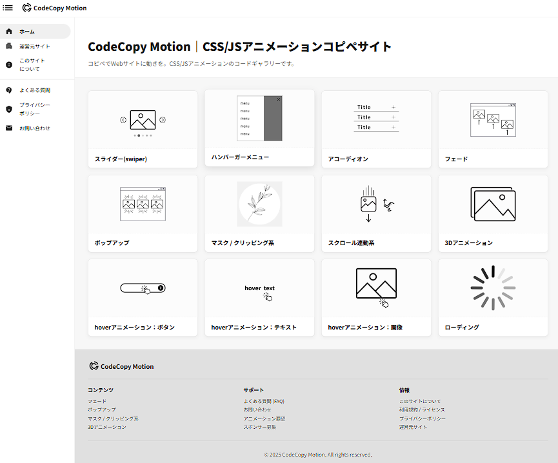Open the 3Dアニメーション category card
Screen dimensions: 558x463
(493, 213)
